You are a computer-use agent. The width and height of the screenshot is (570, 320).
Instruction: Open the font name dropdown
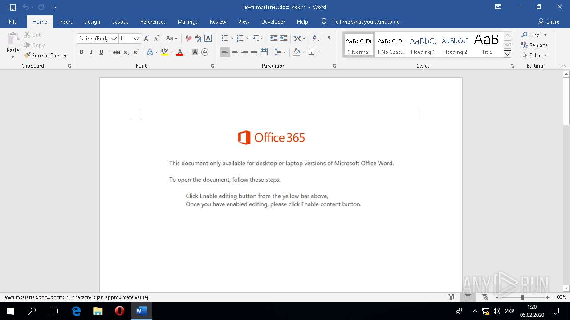pyautogui.click(x=114, y=39)
